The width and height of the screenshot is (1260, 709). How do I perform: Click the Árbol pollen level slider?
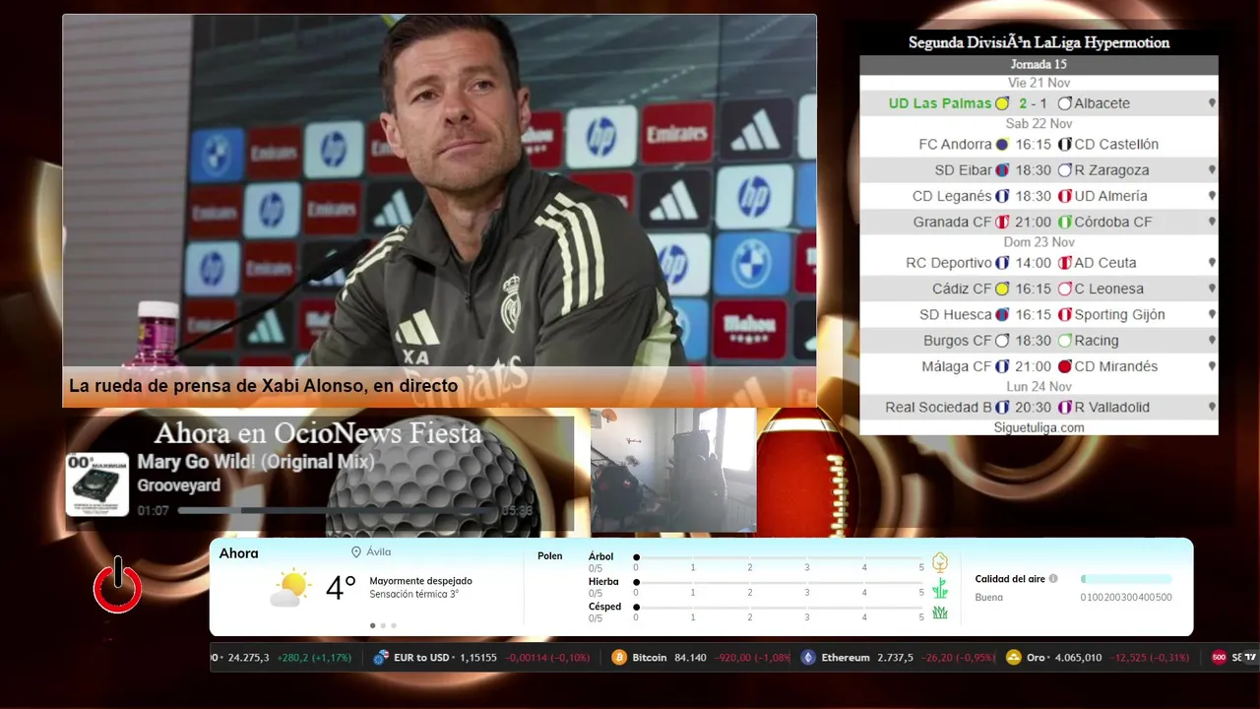click(x=779, y=557)
